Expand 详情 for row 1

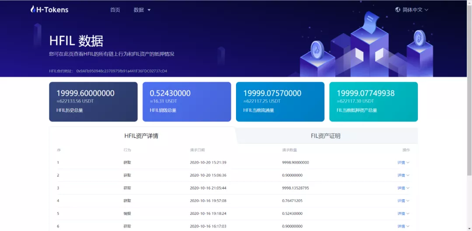coord(403,163)
